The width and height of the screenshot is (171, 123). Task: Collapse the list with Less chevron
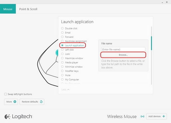(65, 90)
